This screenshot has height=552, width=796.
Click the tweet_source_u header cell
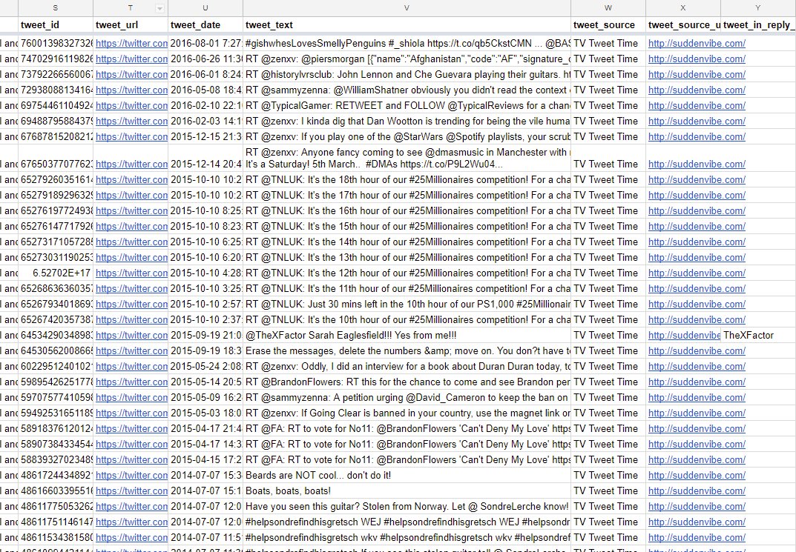point(682,25)
